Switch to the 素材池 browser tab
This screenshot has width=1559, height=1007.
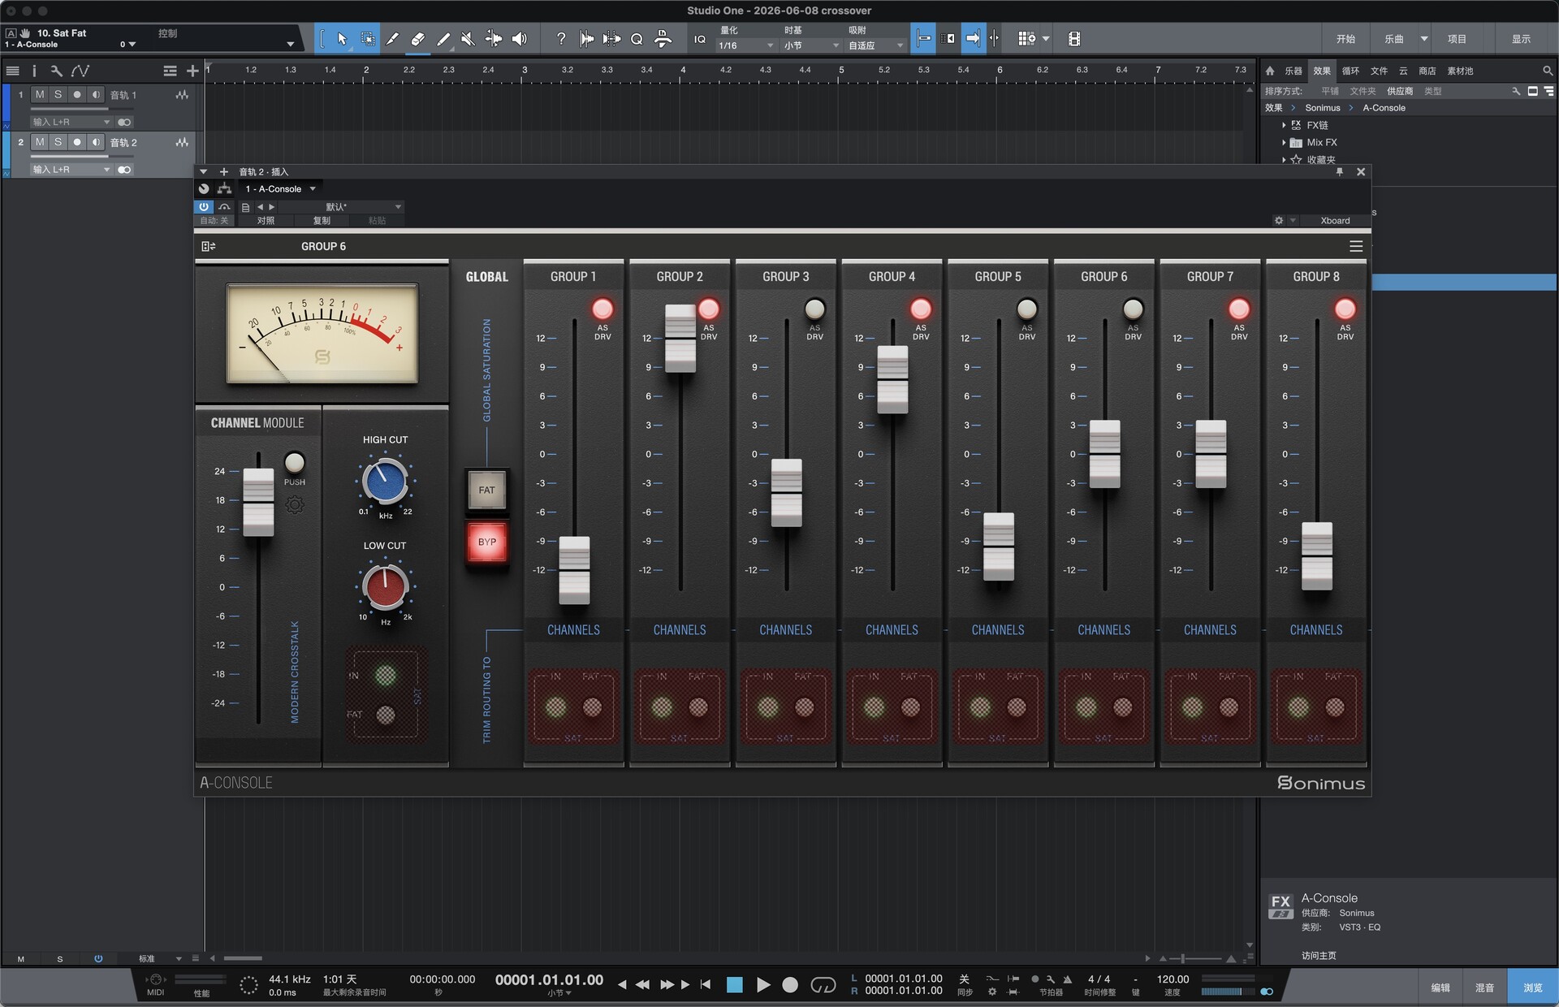[x=1460, y=71]
